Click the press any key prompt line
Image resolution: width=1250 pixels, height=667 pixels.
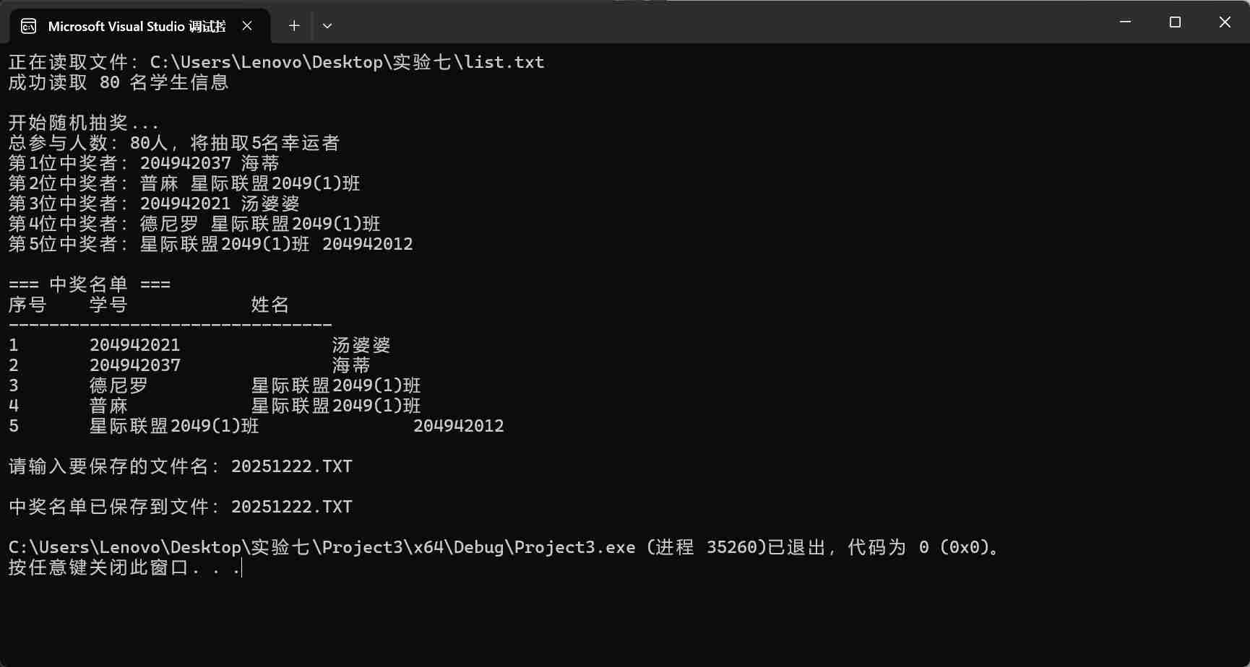click(x=124, y=567)
